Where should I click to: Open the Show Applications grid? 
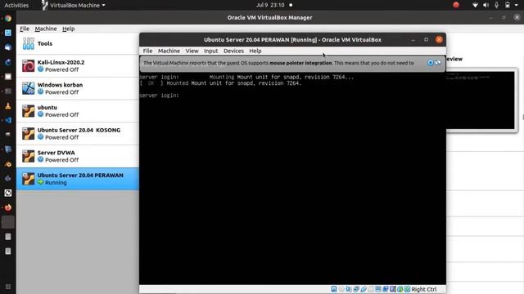pos(8,287)
